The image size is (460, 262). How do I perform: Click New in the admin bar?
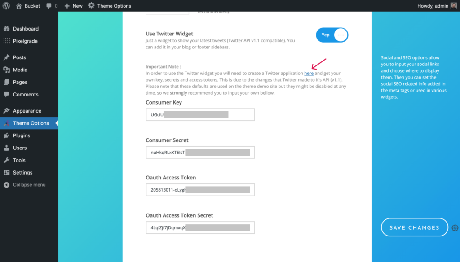click(77, 6)
